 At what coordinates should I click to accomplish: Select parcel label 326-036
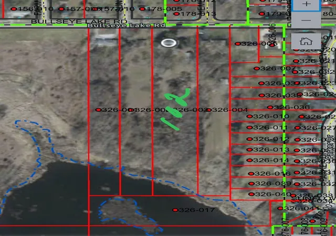tap(292, 107)
